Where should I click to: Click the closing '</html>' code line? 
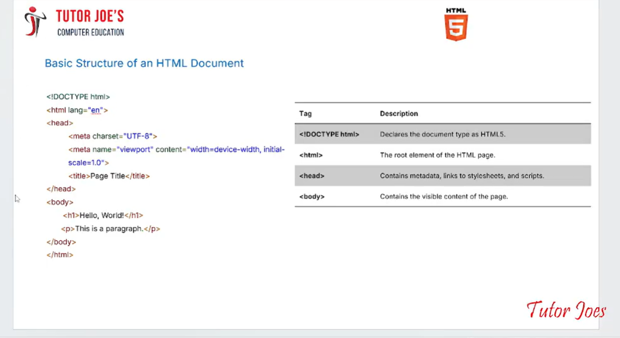click(59, 255)
